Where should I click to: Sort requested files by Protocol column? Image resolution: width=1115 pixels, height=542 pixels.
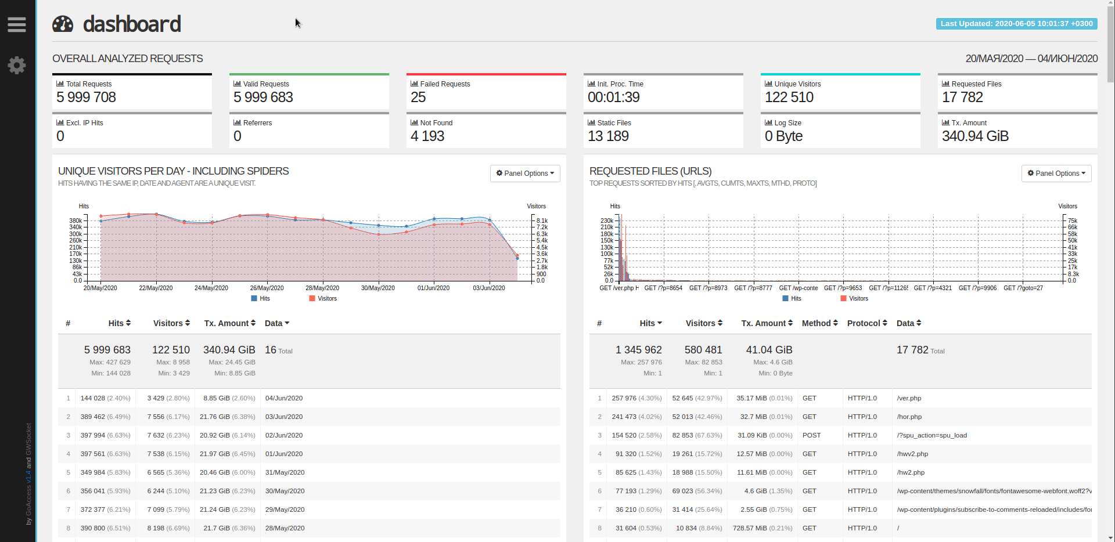[x=866, y=323]
